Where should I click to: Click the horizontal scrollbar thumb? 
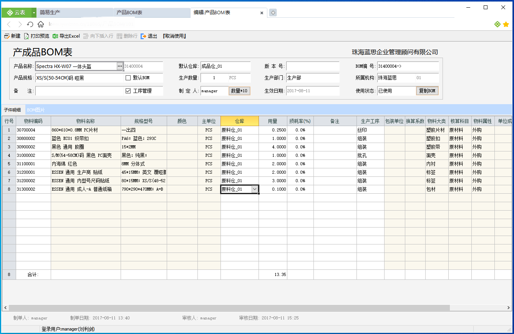[x=229, y=308]
